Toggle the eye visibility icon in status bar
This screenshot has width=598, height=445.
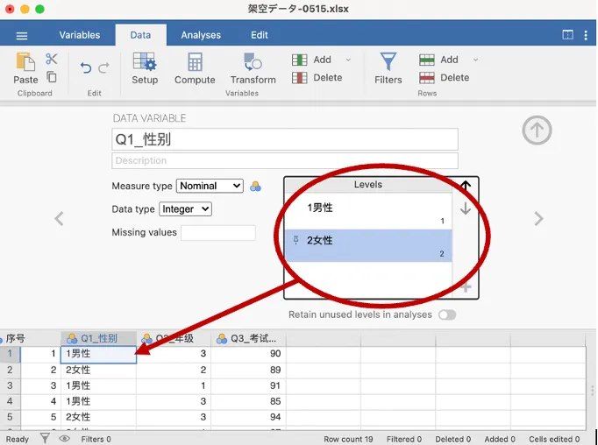[x=65, y=439]
